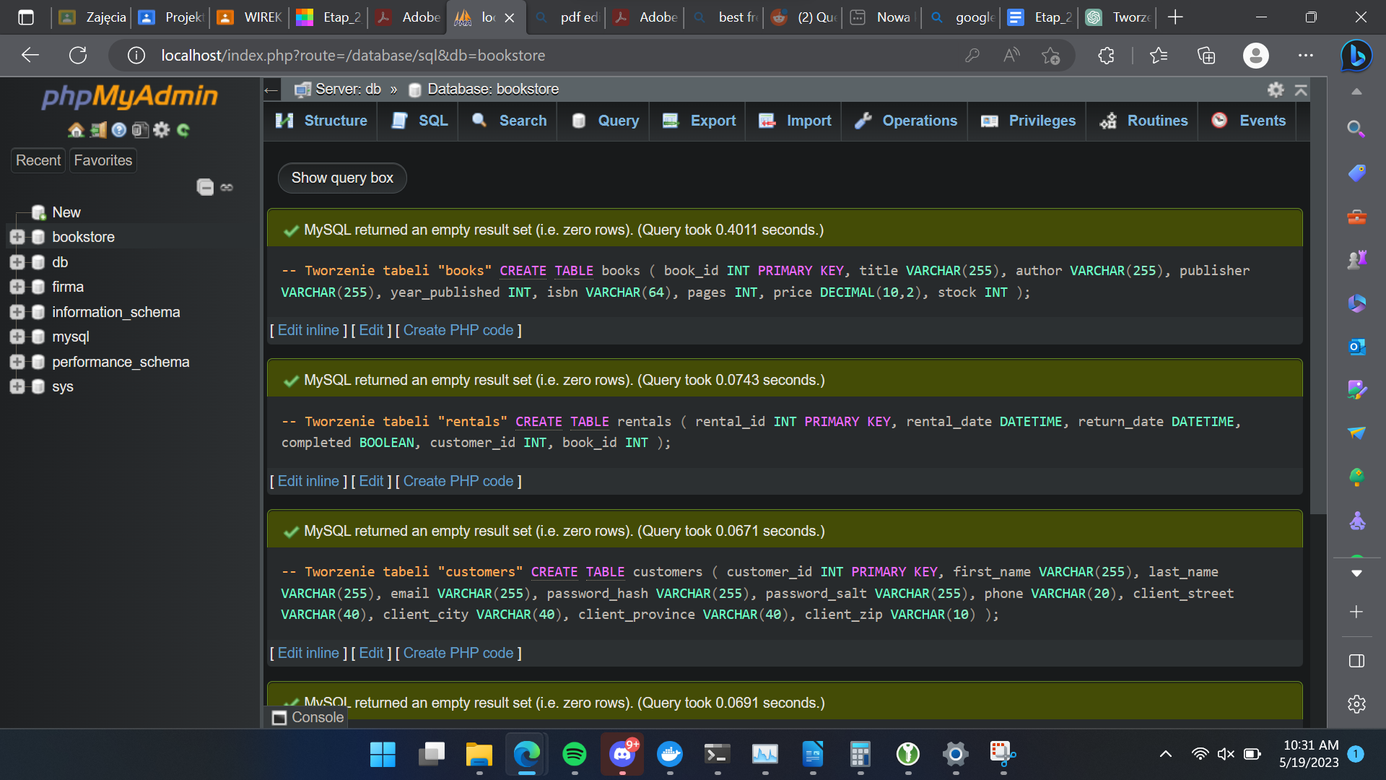Select the bookstore database

click(83, 237)
